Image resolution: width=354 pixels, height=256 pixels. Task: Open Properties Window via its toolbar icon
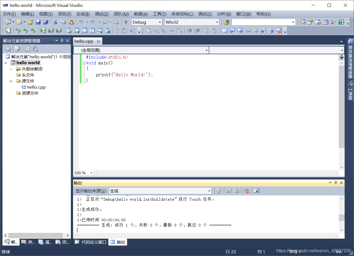(x=310, y=22)
